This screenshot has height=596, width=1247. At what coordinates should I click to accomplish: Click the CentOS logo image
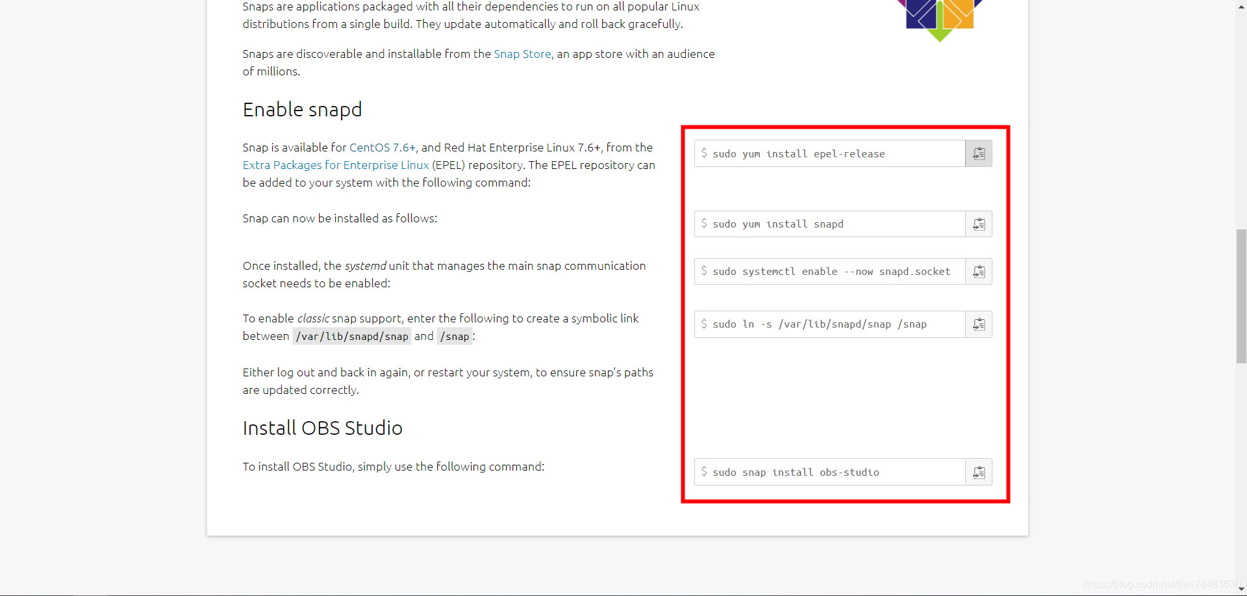pos(940,19)
